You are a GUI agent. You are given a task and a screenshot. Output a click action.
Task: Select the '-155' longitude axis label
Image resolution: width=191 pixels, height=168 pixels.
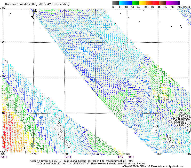(x=158, y=154)
